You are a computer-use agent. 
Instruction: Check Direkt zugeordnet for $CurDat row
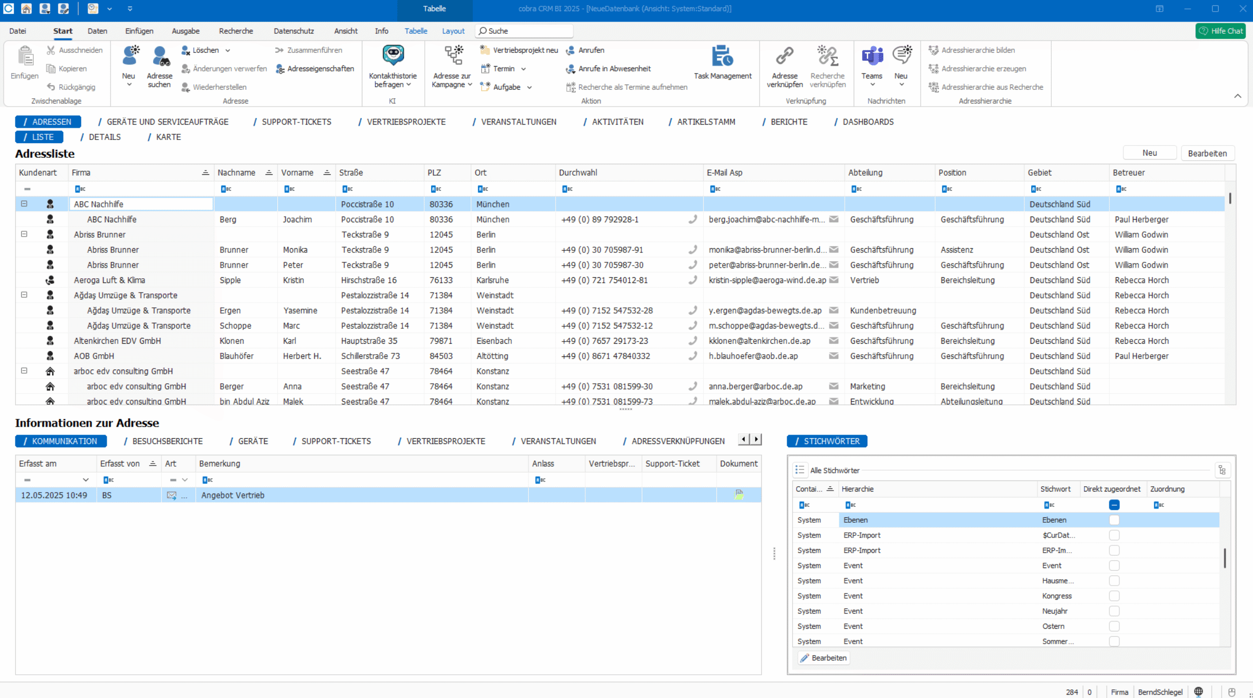[1114, 535]
